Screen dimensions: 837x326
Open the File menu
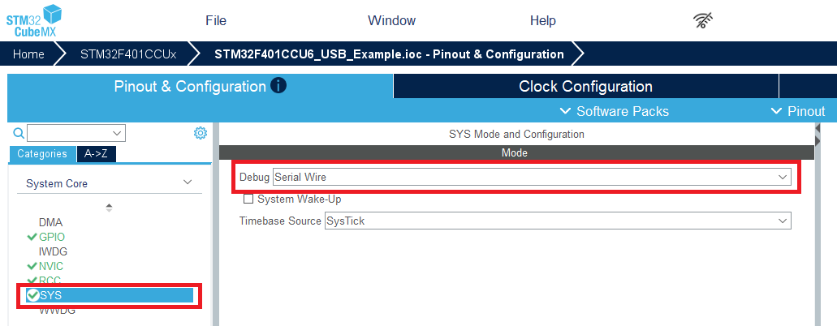216,21
